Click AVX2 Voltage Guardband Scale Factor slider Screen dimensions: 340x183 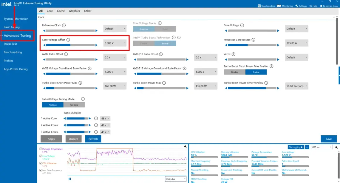[70, 74]
